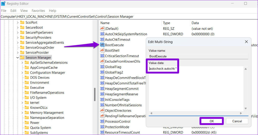Viewport: 258px width, 135px height.
Task: Open the View menu
Action: tap(24, 11)
